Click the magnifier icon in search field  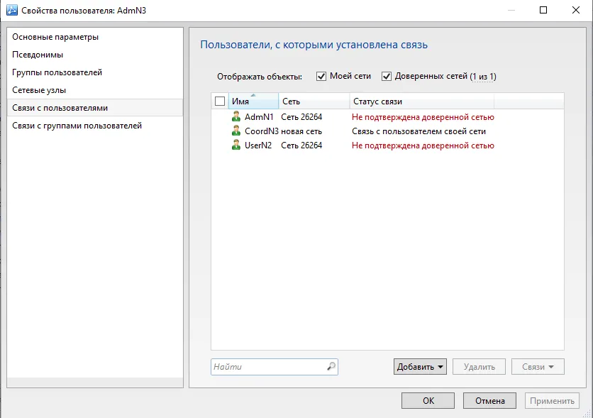[x=331, y=366]
